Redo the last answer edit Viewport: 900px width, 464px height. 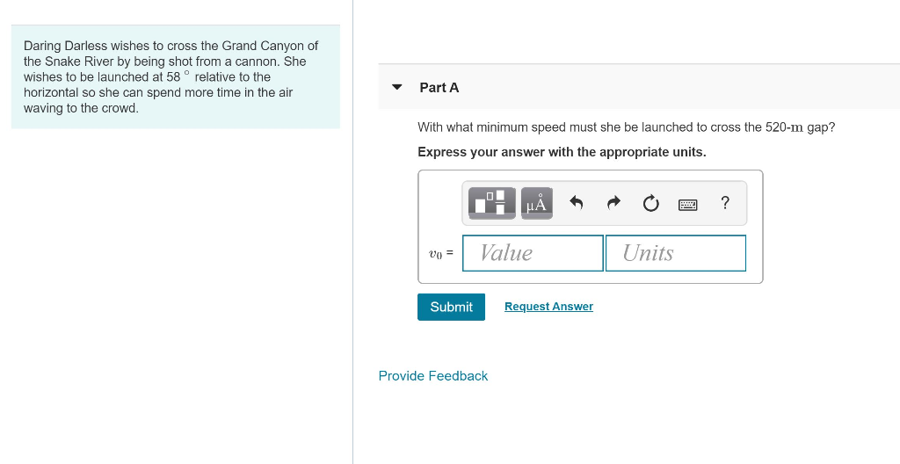[x=614, y=203]
